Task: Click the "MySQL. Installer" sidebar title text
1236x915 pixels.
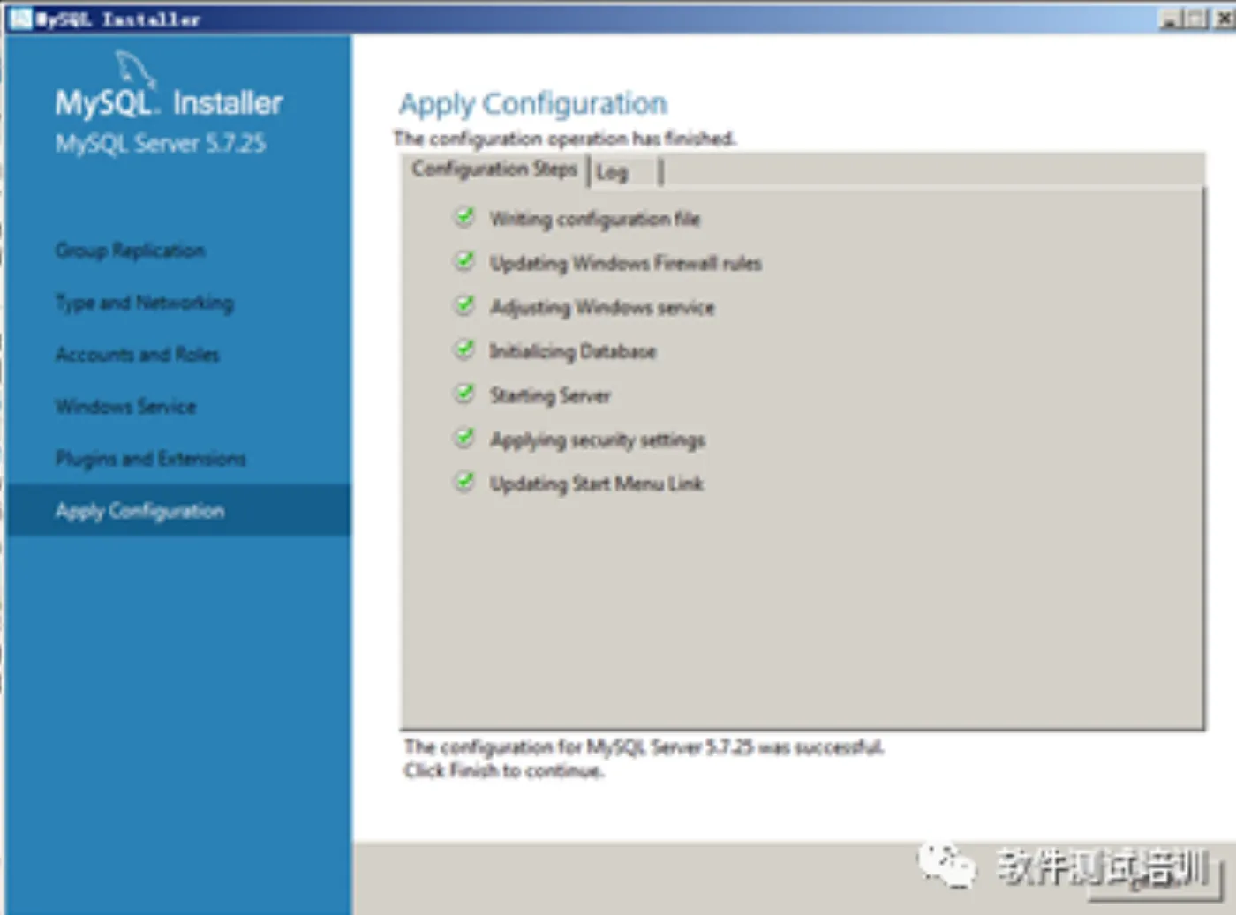Action: click(169, 103)
